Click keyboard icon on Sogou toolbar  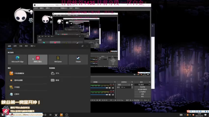(x=201, y=112)
